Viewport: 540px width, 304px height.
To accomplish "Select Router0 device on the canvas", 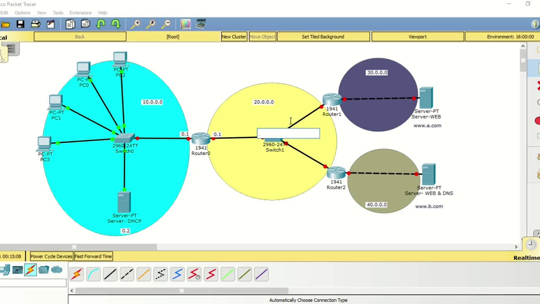I will click(x=201, y=139).
